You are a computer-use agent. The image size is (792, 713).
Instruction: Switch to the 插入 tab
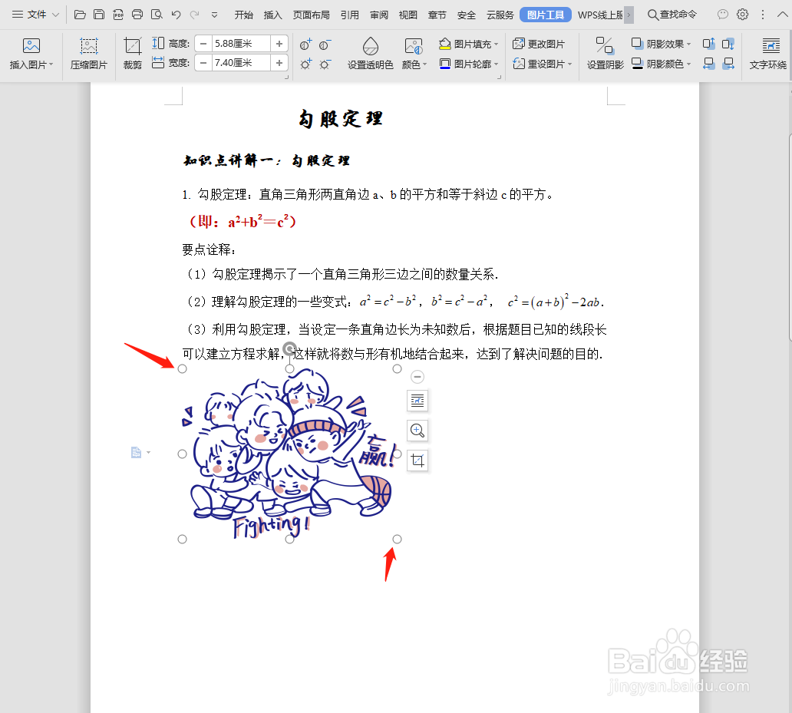pos(272,15)
